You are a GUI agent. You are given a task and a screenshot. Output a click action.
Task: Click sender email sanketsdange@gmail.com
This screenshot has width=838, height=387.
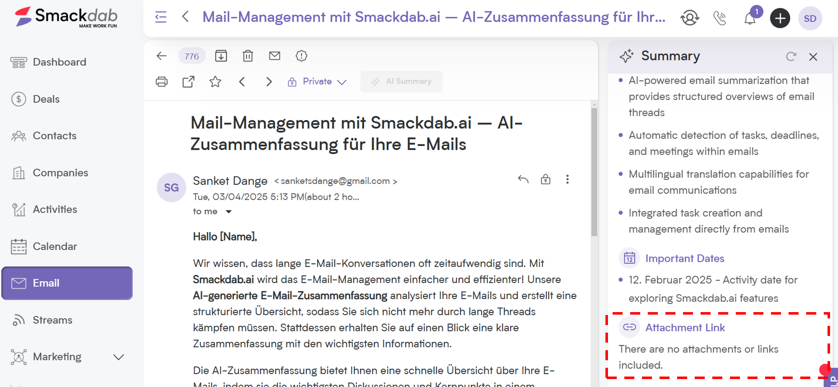[335, 181]
